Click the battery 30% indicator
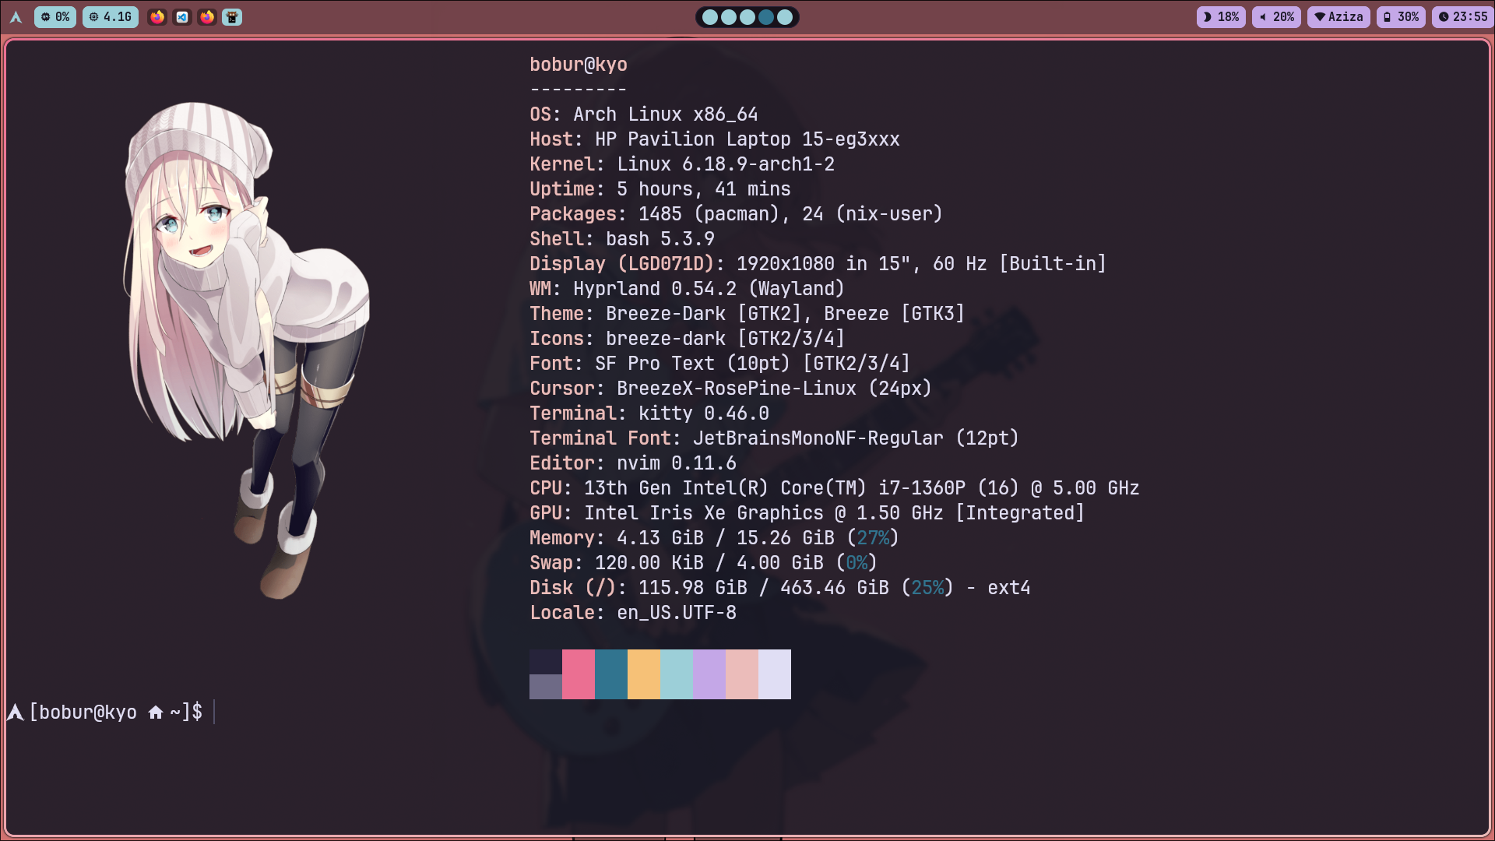The image size is (1495, 841). pos(1400,16)
